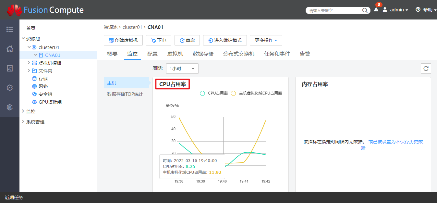Click the 存储 storage icon
The width and height of the screenshot is (437, 203).
[x=34, y=79]
